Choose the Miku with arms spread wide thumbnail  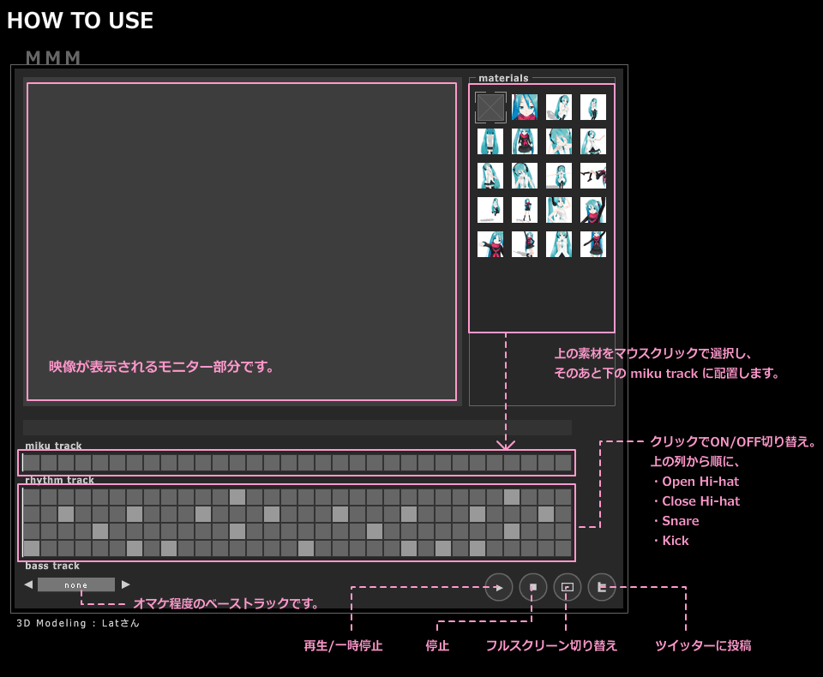(x=558, y=176)
